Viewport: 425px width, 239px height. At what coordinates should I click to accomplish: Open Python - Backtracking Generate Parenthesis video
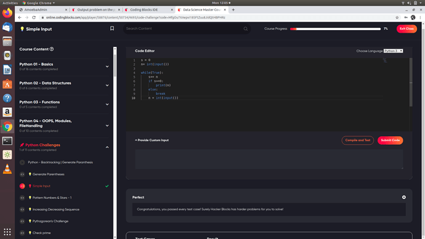pos(60,163)
